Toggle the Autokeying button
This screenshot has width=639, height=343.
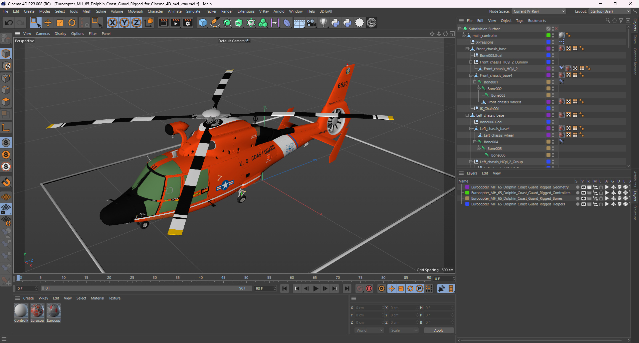point(369,288)
